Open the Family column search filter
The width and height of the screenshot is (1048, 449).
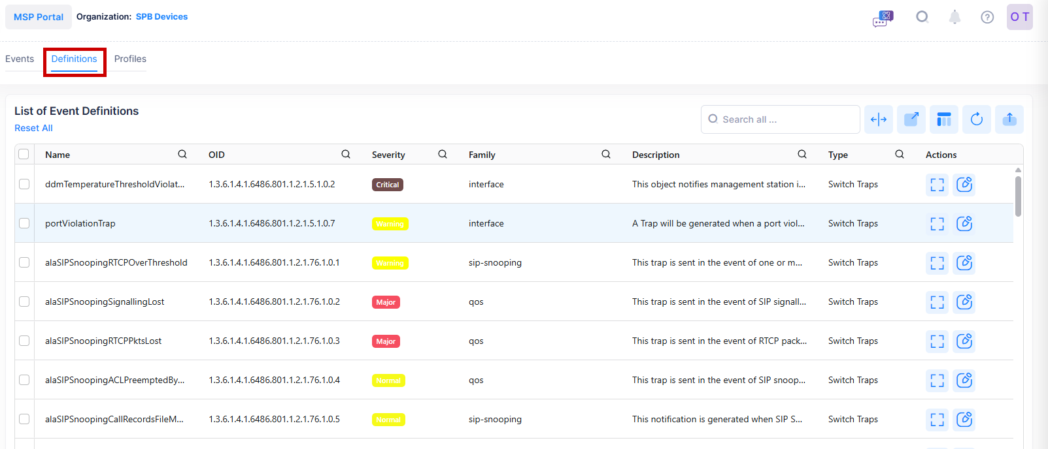(x=606, y=154)
